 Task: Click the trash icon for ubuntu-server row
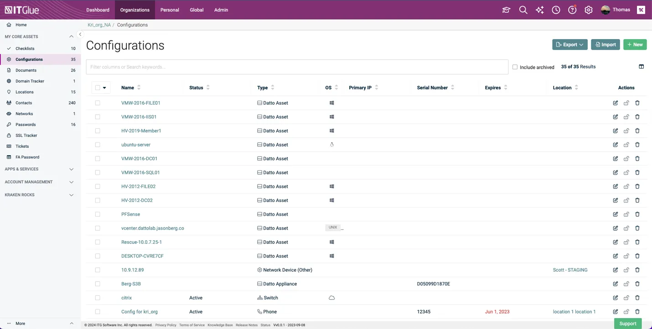tap(637, 145)
